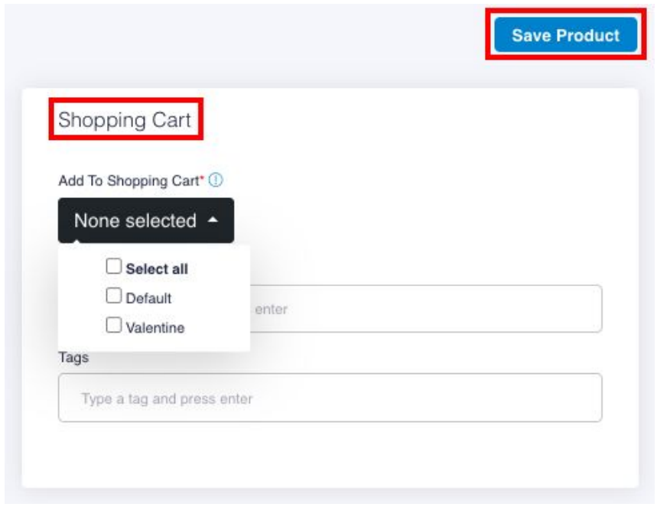
Task: Pick the Default option label text
Action: (x=148, y=298)
